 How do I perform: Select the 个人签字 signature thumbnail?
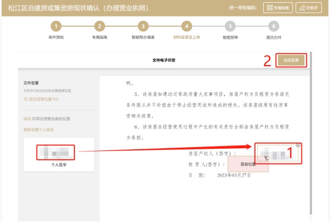[x=55, y=153]
